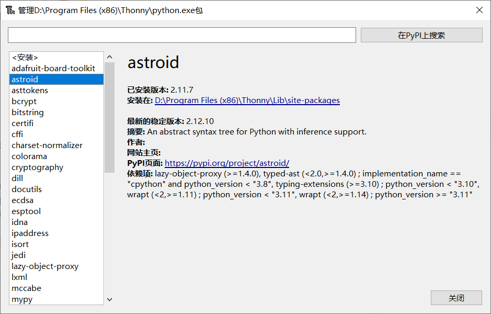The image size is (491, 314).
Task: Click the scrollbar up arrow
Action: pos(109,55)
